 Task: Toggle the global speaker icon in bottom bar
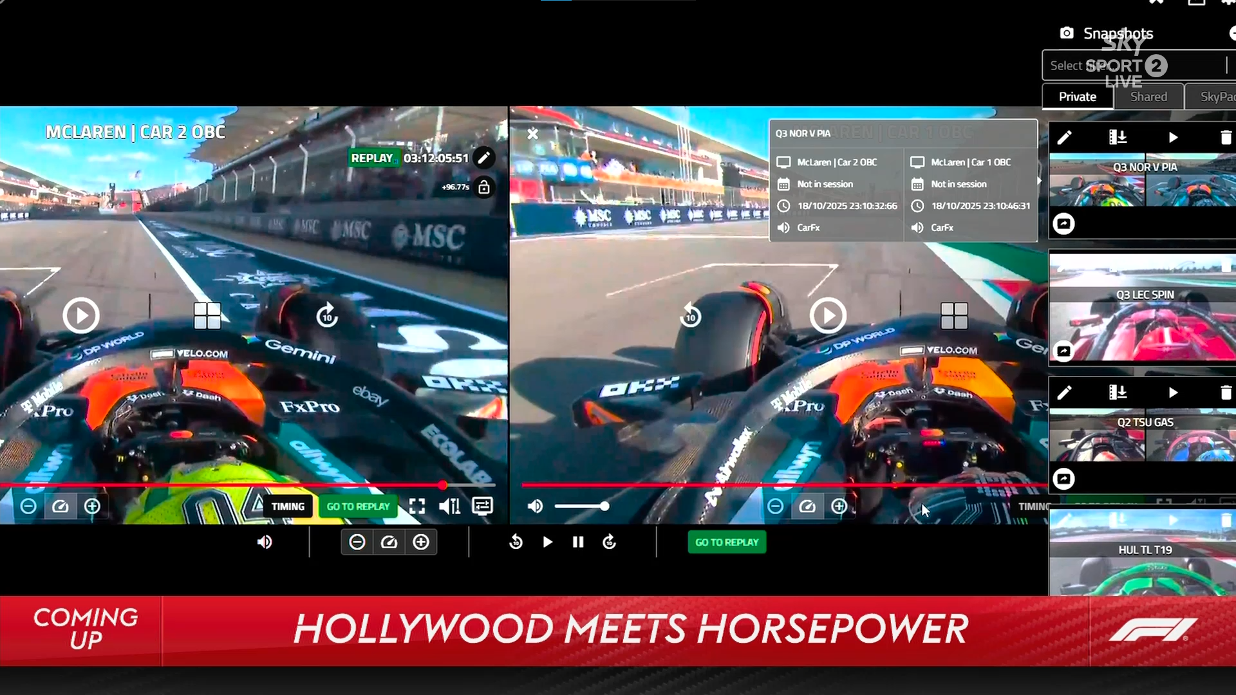tap(265, 542)
